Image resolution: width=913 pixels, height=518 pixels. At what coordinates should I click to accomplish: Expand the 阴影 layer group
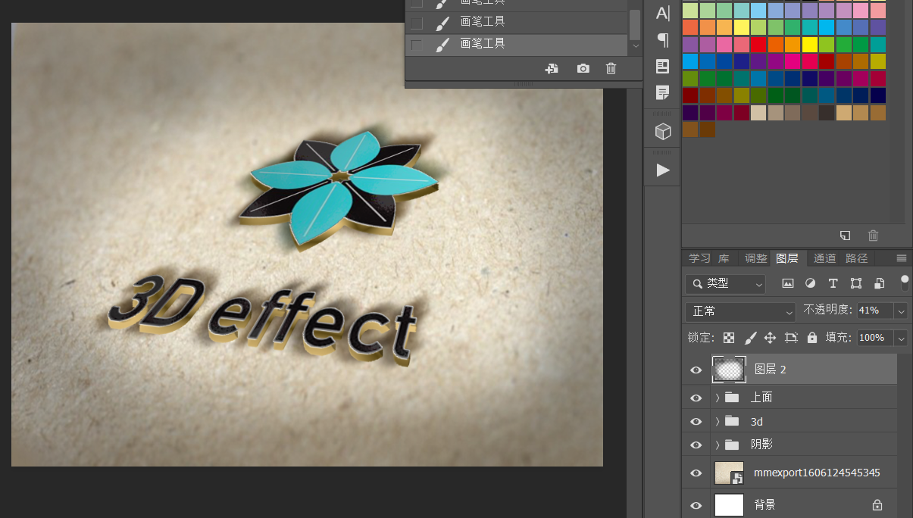coord(718,445)
